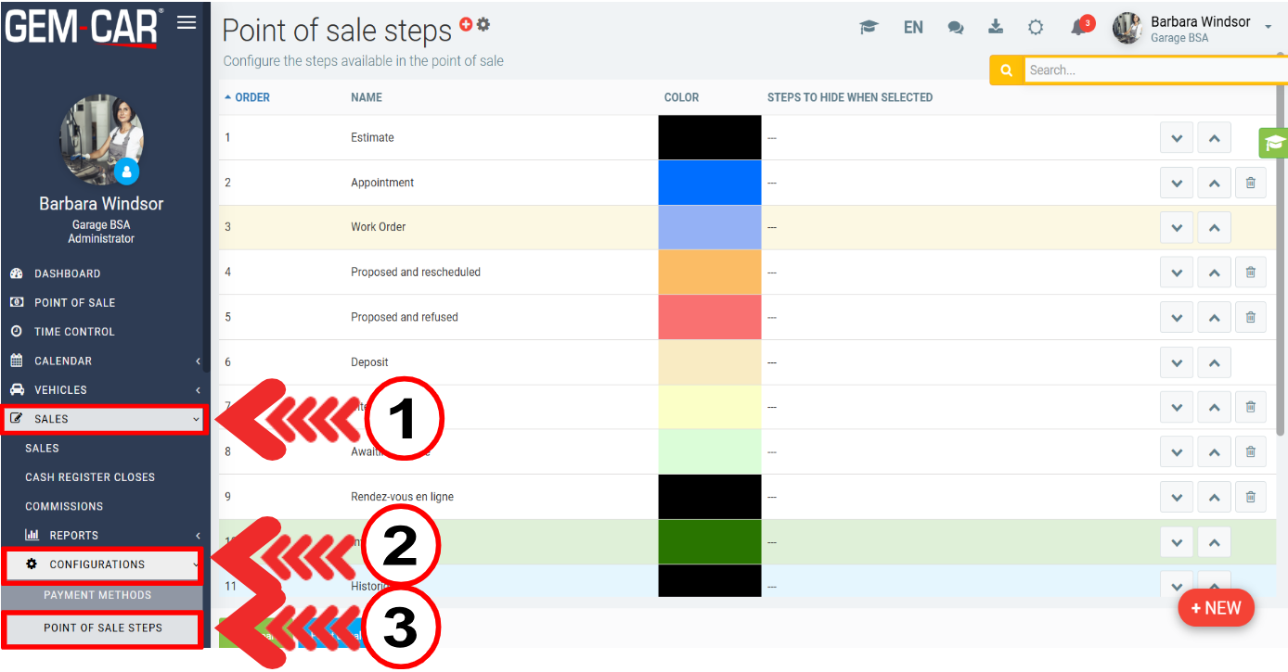Open settings gear next to page title

483,25
